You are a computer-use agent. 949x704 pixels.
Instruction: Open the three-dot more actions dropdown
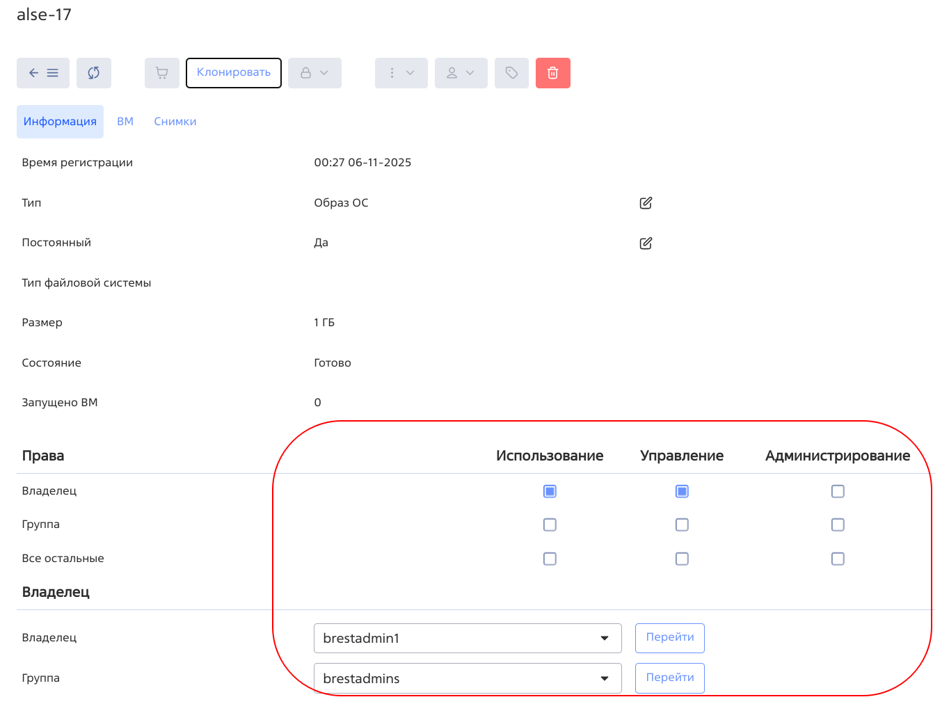[x=401, y=73]
